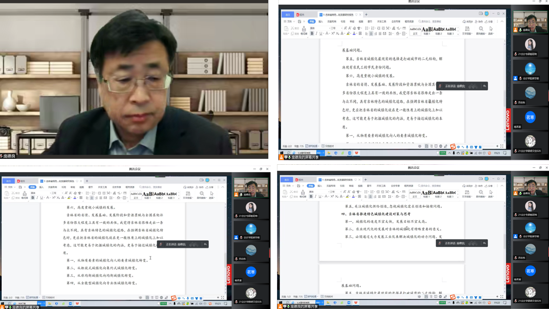Toggle 文档校对 in bottom-left window status bar
Image resolution: width=549 pixels, height=309 pixels.
(49, 298)
